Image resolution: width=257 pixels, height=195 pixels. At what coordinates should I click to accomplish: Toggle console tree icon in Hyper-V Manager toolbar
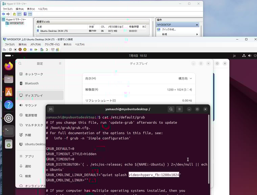click(x=19, y=14)
